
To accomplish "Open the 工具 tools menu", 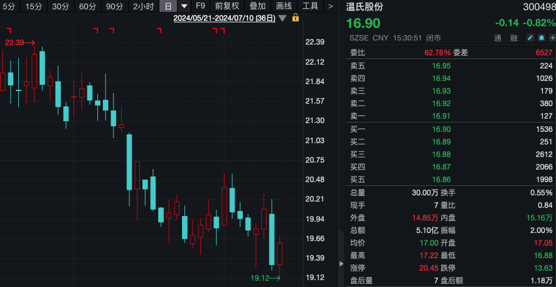I will (310, 6).
